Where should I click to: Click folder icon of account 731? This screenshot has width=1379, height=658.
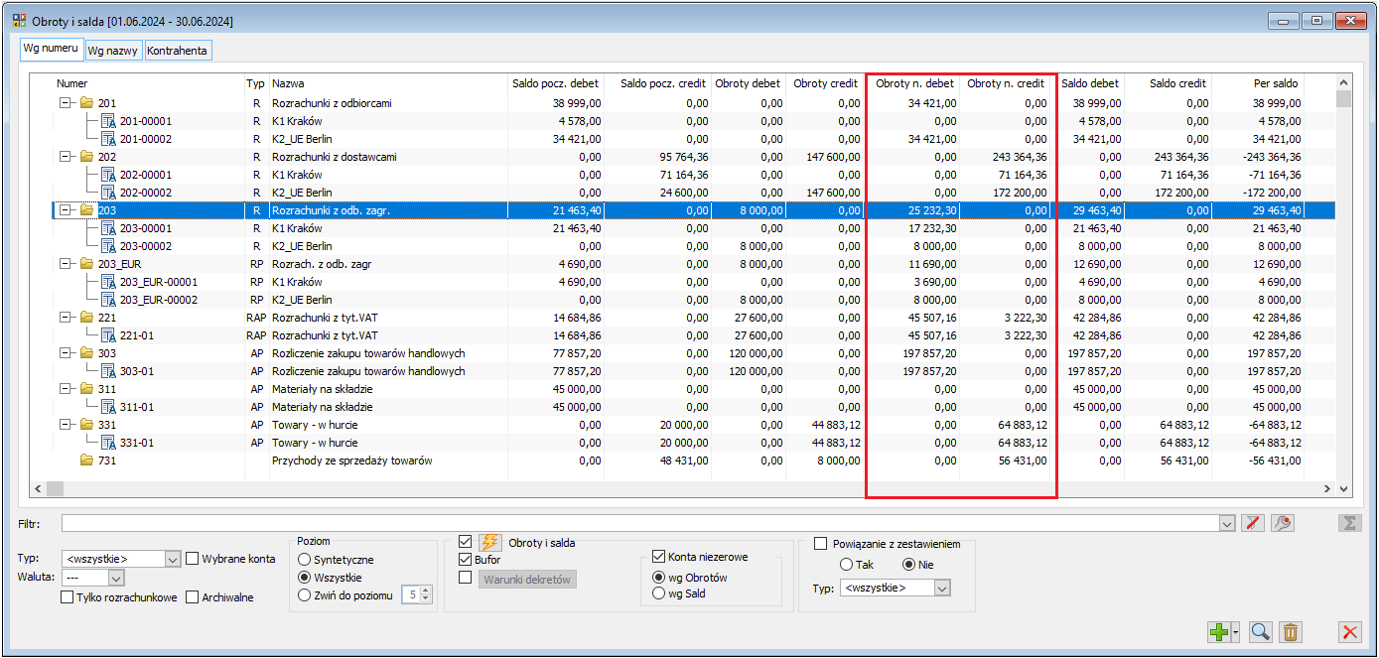[86, 461]
